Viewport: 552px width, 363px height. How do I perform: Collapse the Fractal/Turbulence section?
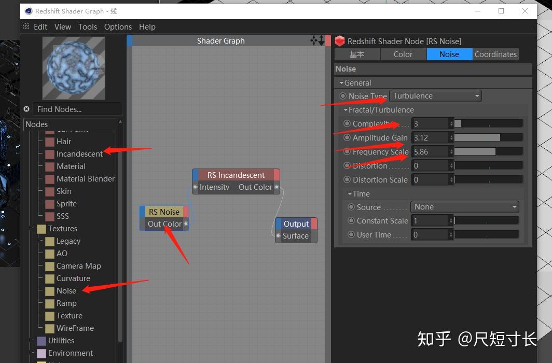click(345, 109)
